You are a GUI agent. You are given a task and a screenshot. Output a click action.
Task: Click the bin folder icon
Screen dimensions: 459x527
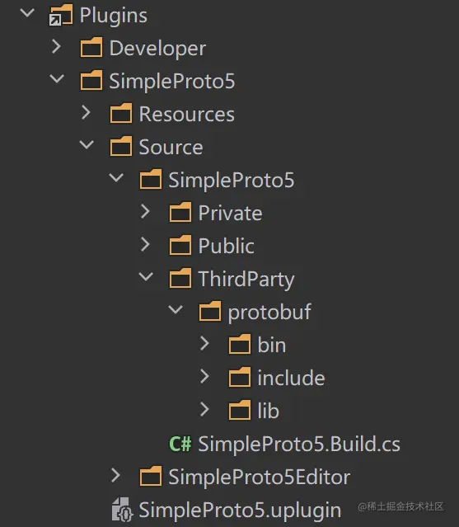coord(240,344)
